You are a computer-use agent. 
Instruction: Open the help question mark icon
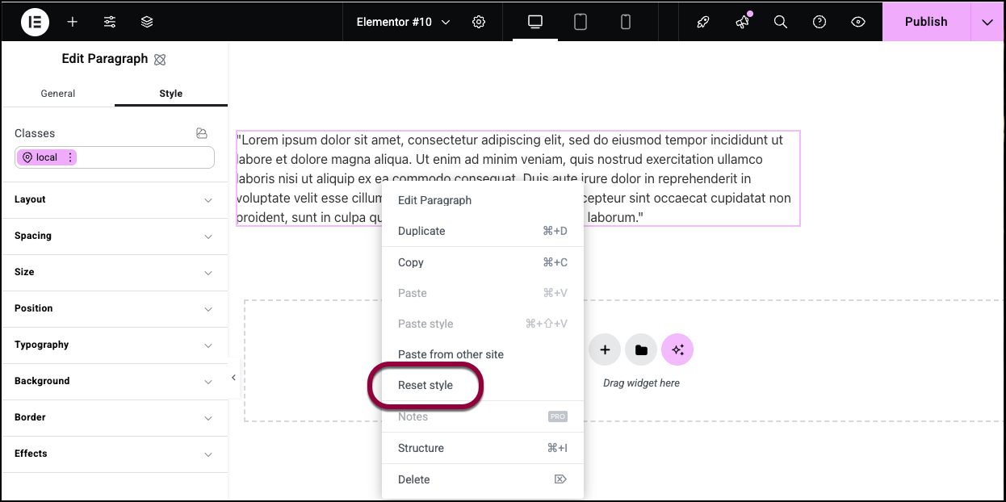[819, 22]
